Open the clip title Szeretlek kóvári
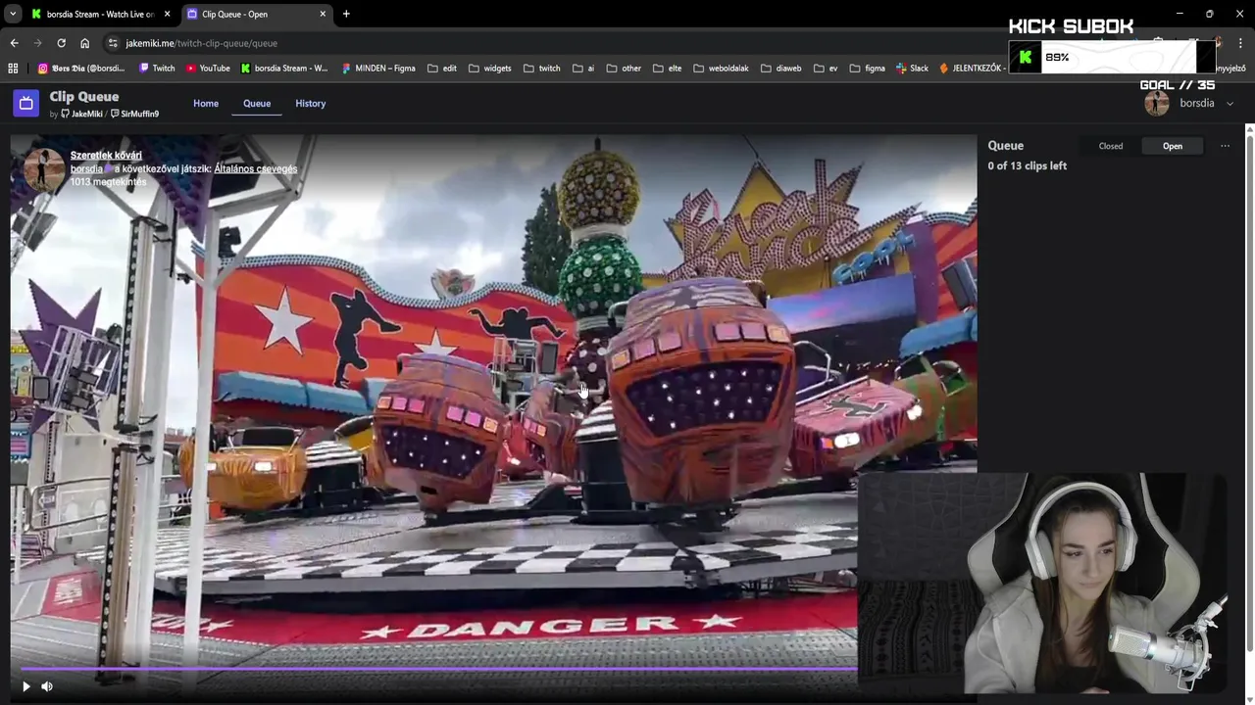 (106, 156)
